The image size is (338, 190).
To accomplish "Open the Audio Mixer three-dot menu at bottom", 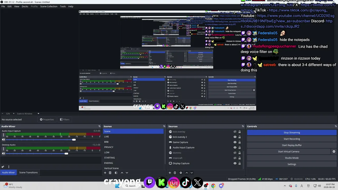I will point(9,167).
